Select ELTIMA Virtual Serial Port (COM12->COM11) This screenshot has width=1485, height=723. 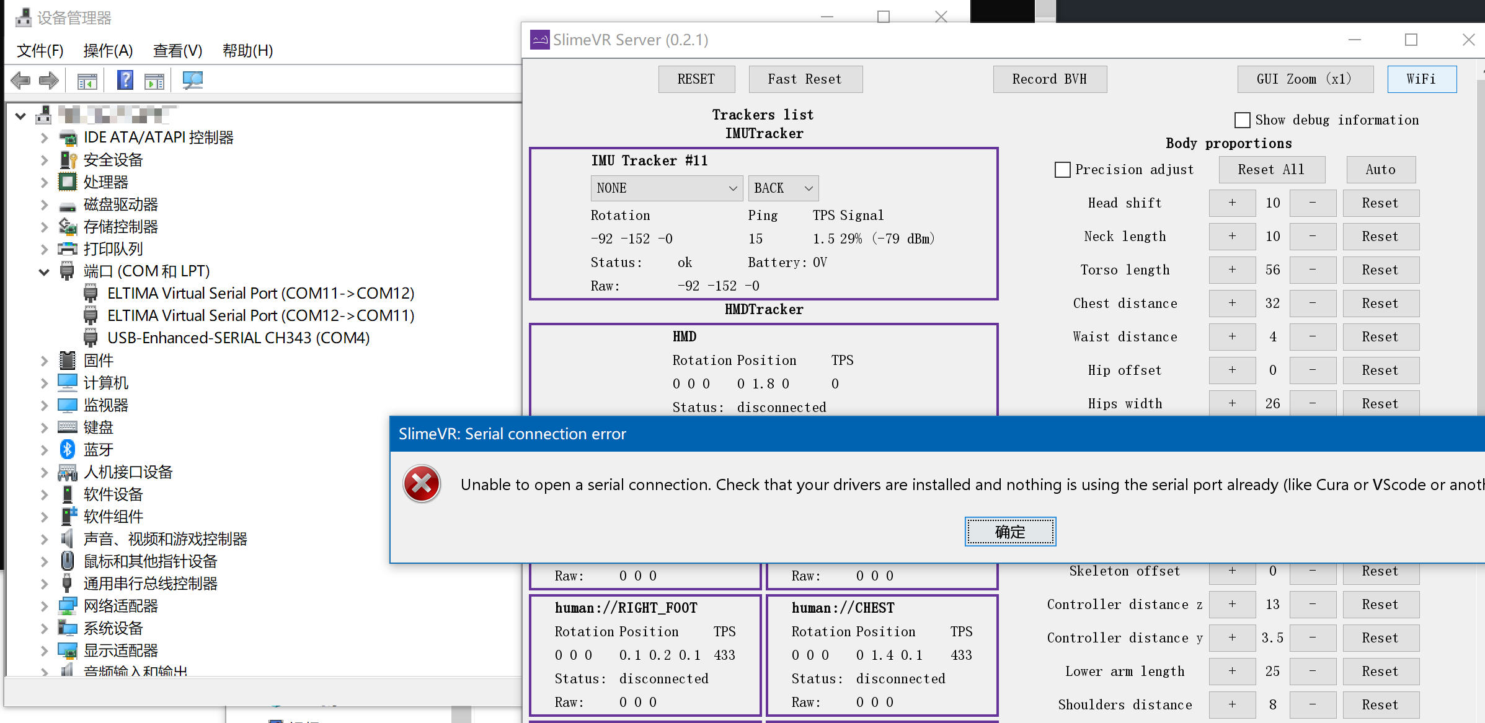click(260, 315)
